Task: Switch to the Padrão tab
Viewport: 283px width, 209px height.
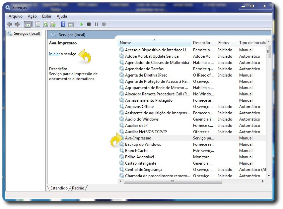Action: click(x=78, y=188)
